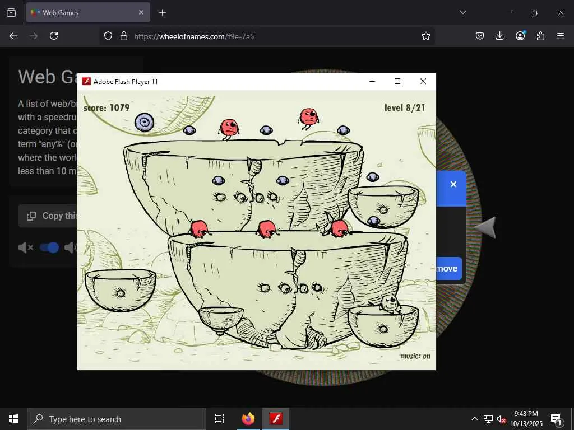Click the padlock site information icon

pos(124,36)
